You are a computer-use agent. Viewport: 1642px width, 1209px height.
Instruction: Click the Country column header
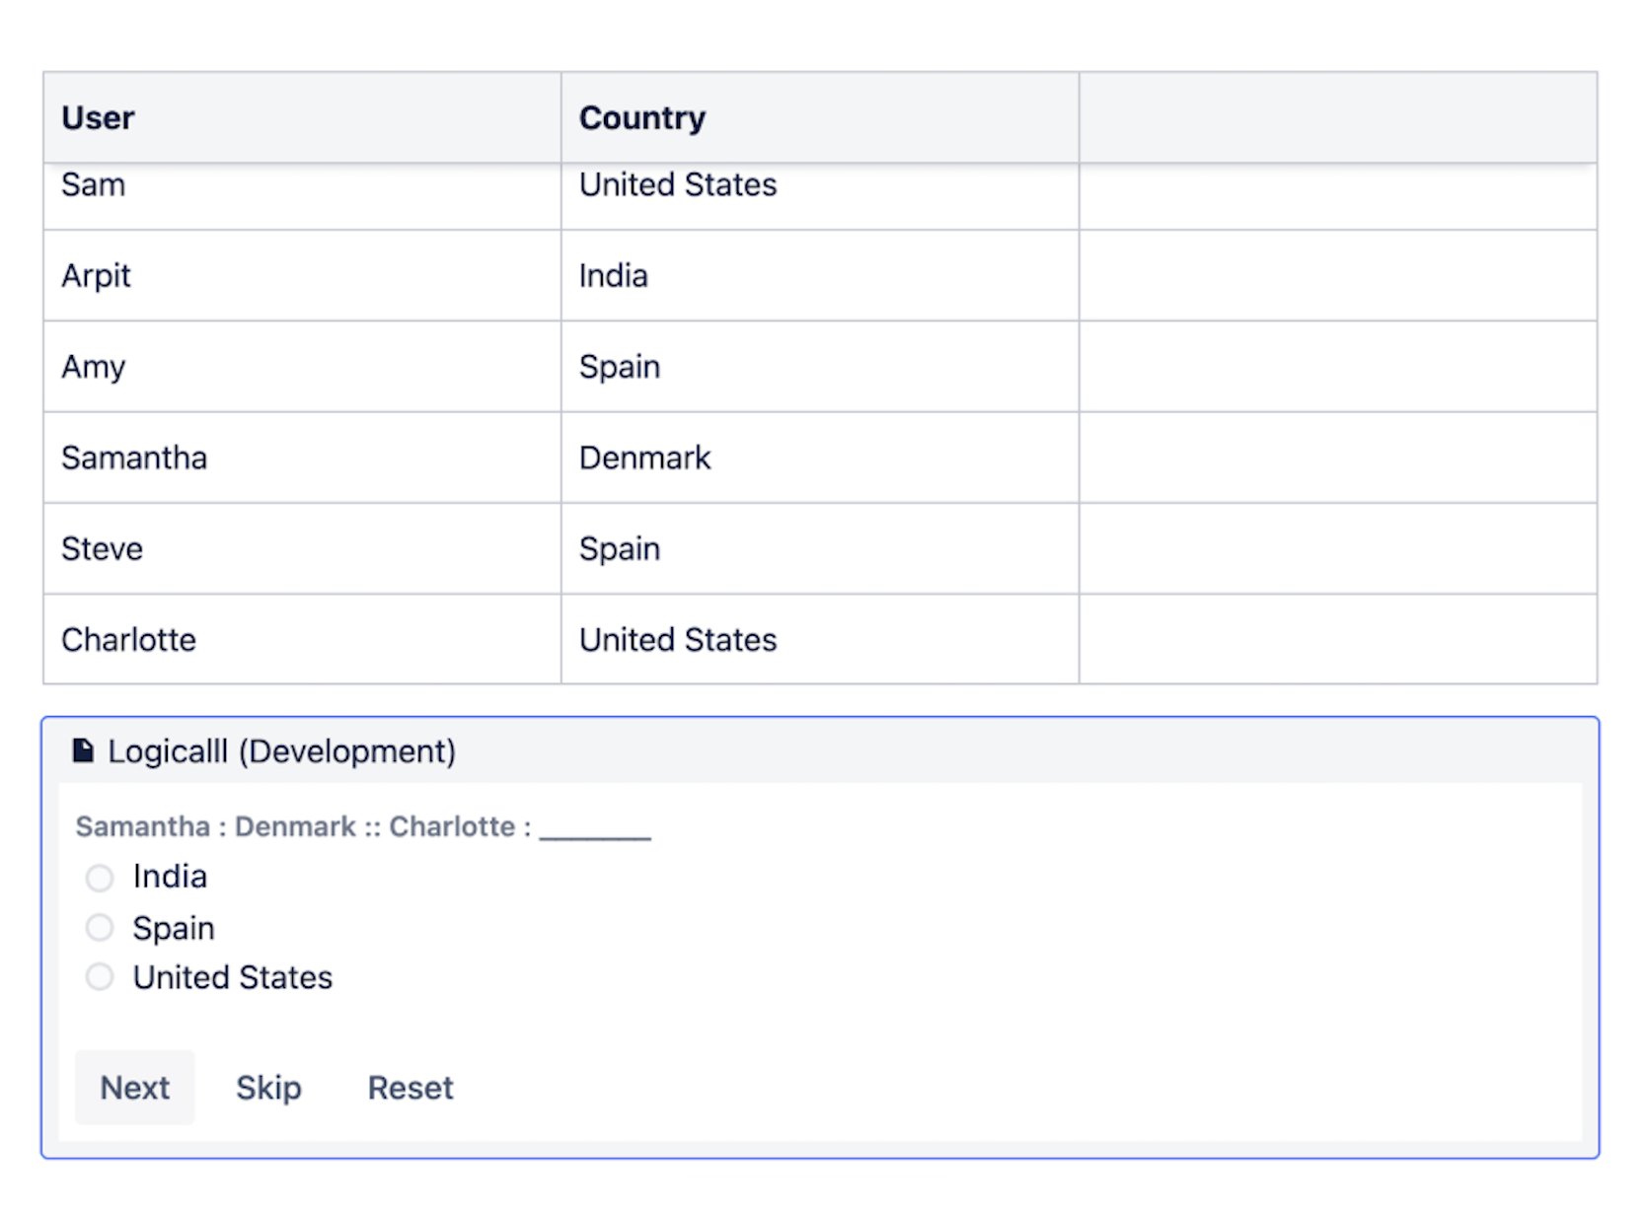(641, 118)
